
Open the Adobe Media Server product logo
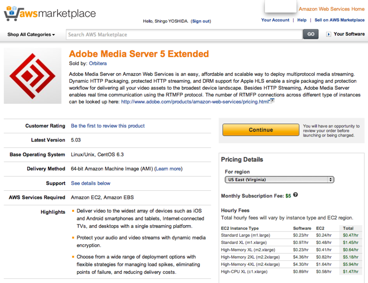pos(33,76)
